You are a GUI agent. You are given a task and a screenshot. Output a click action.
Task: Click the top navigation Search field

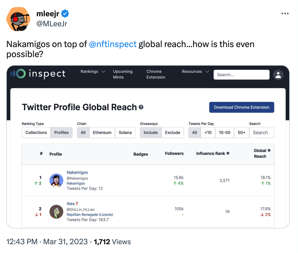click(x=241, y=75)
